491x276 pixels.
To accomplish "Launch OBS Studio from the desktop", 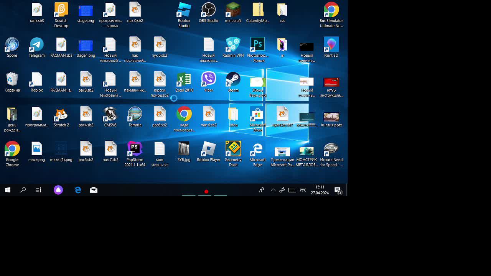I will pyautogui.click(x=208, y=13).
